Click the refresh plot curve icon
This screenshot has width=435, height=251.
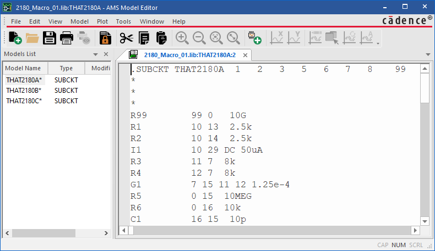349,38
